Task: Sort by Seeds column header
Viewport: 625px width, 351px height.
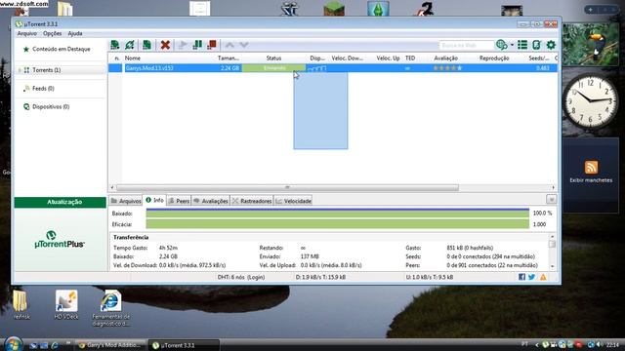Action: pyautogui.click(x=538, y=58)
